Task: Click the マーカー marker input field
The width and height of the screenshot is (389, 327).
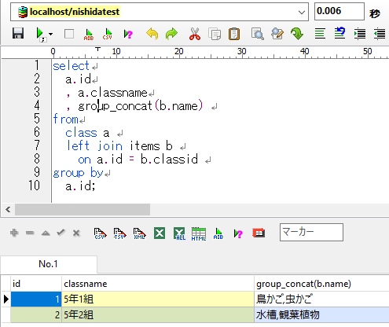Action: tap(311, 232)
